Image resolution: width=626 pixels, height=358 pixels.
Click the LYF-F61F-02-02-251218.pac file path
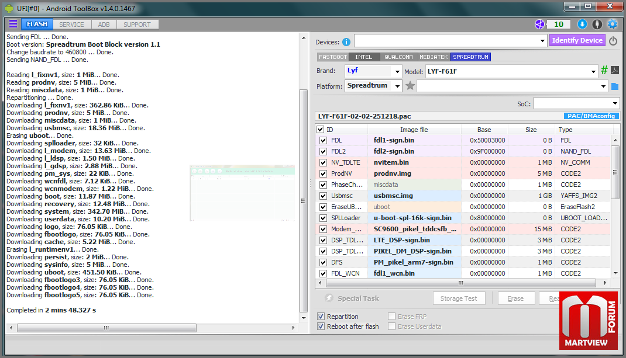tap(364, 116)
